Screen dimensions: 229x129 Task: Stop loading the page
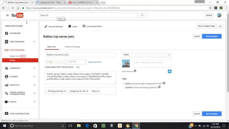click(x=13, y=8)
